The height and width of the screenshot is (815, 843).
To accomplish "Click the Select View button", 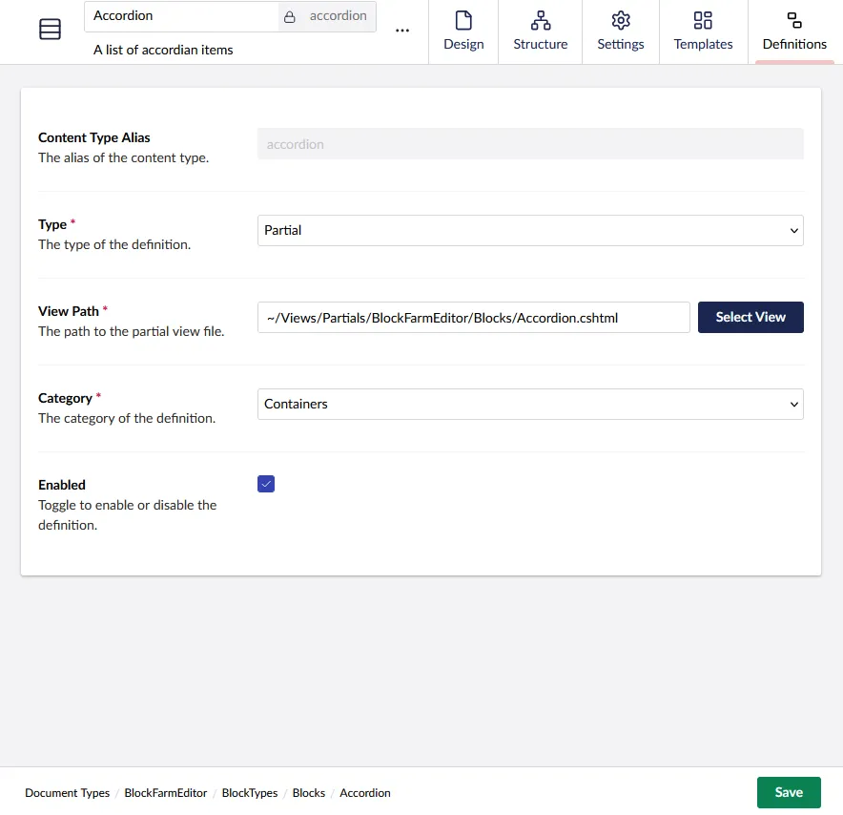I will (750, 318).
